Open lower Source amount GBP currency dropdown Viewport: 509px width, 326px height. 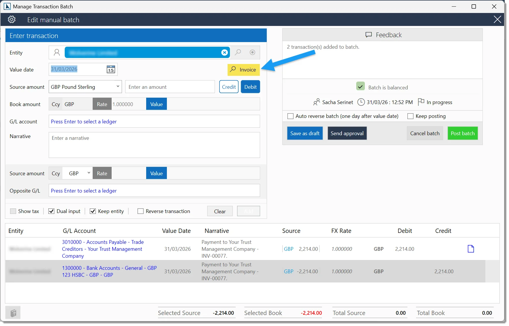[x=78, y=173]
